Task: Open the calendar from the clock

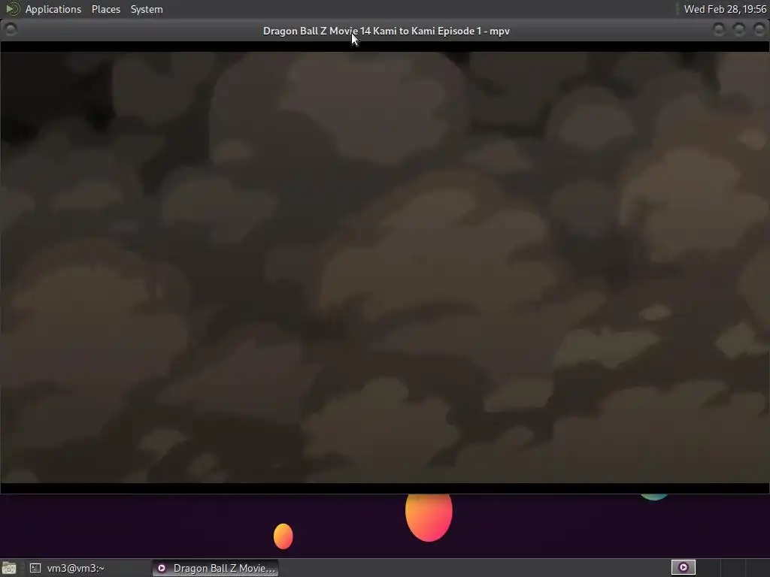Action: click(x=725, y=9)
